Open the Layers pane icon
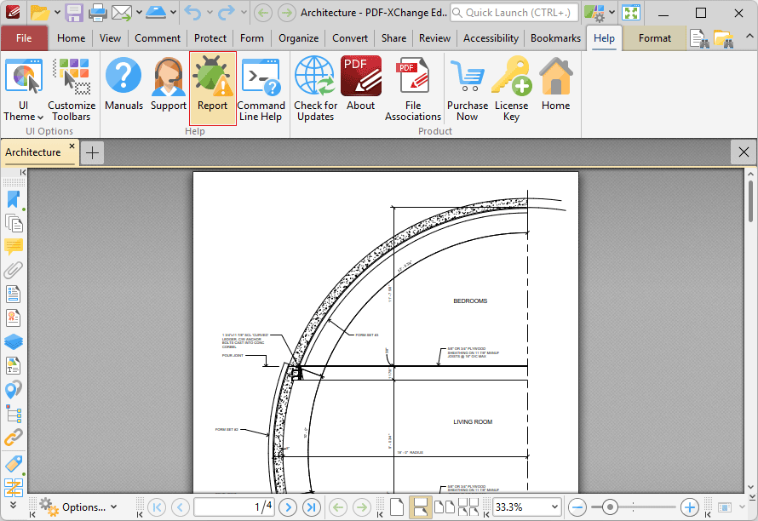The image size is (758, 521). pos(14,341)
